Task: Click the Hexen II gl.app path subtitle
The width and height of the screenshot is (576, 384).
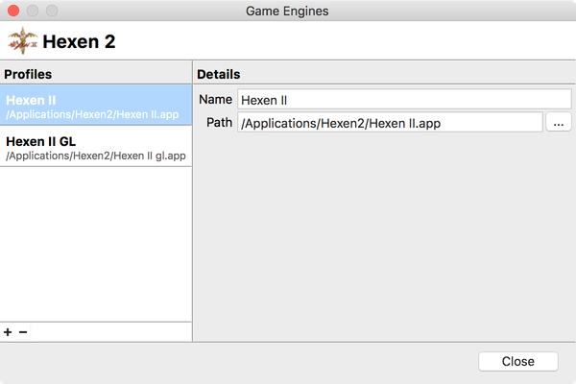Action: (x=96, y=156)
